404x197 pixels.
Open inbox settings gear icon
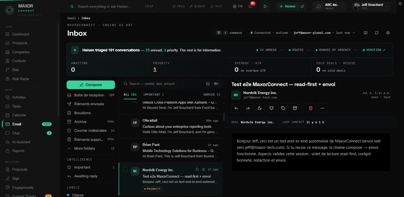(x=388, y=33)
